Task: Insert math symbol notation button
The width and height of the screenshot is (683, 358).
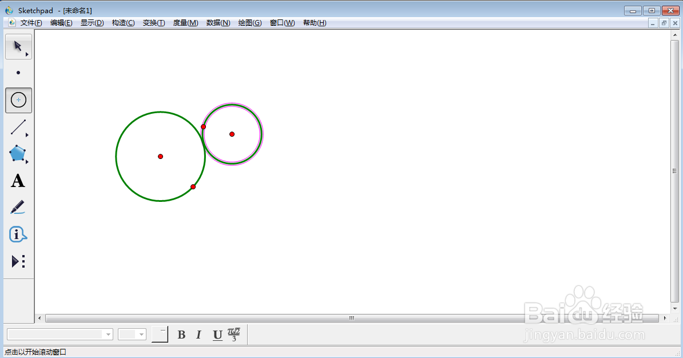Action: coord(234,335)
